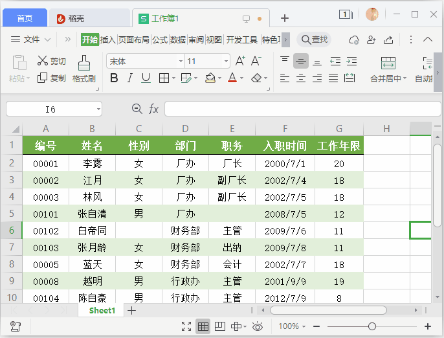
Task: Set bottom vertical alignment
Action: click(x=317, y=62)
